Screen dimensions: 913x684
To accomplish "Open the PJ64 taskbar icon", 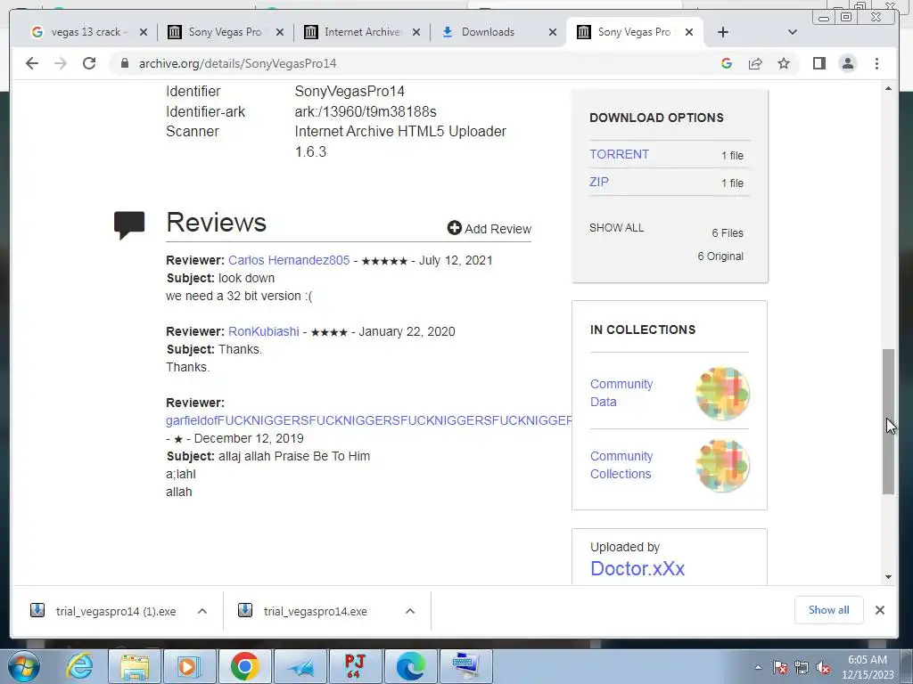I will click(x=355, y=666).
